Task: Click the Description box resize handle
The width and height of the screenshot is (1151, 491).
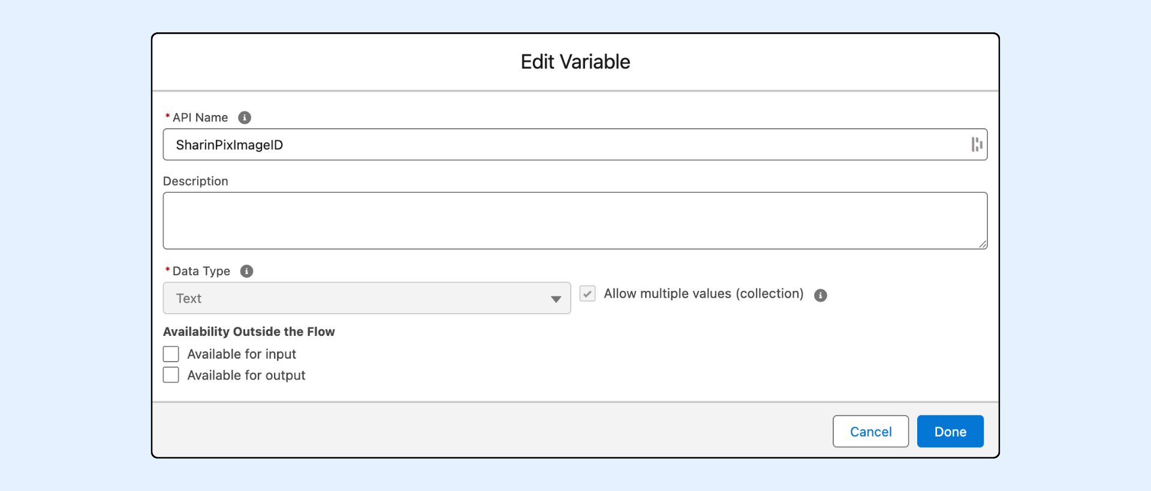Action: coord(983,244)
